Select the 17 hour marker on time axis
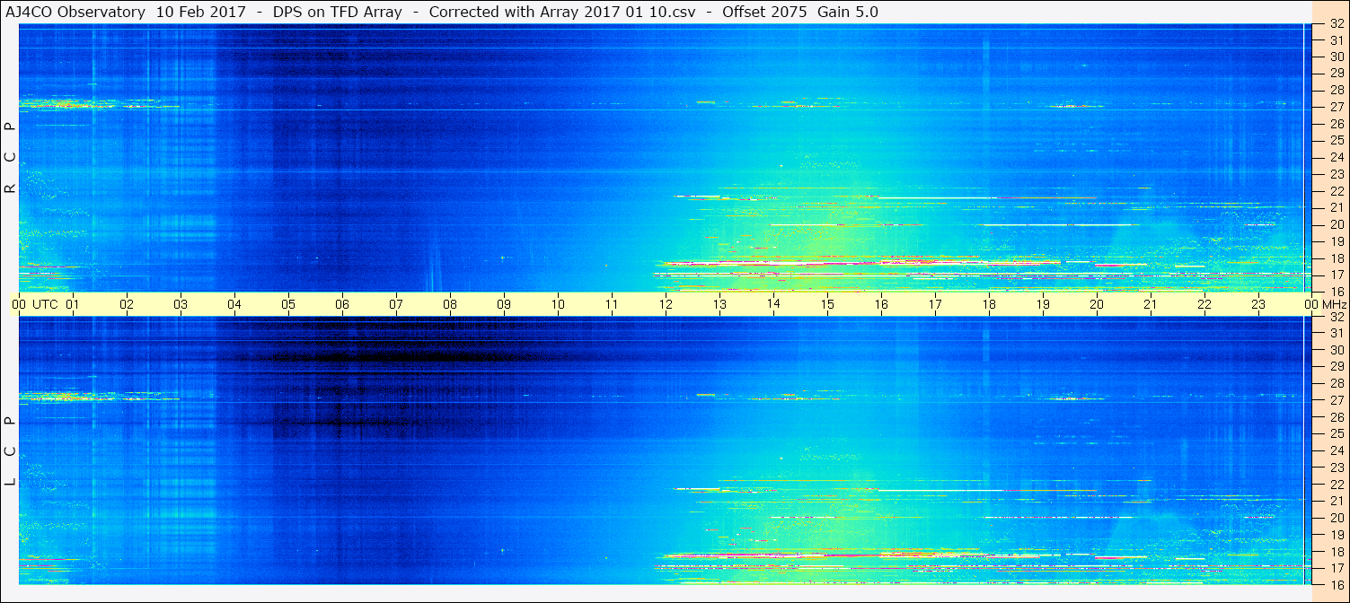The height and width of the screenshot is (603, 1350). pyautogui.click(x=935, y=304)
